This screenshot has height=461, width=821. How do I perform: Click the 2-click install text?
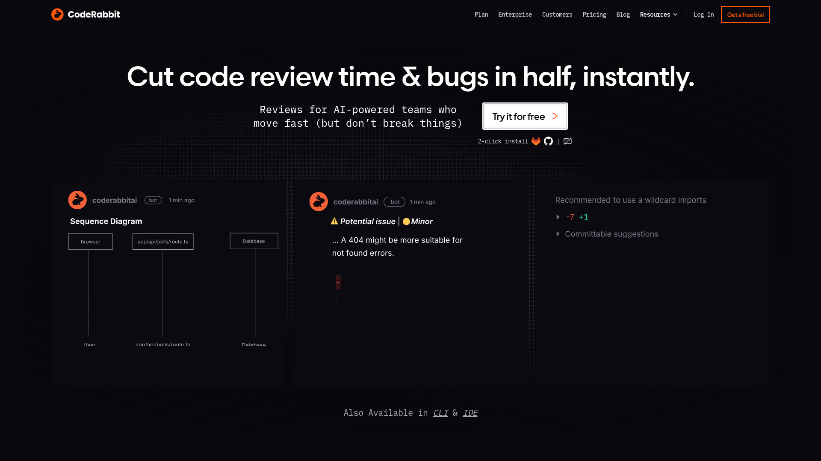503,141
